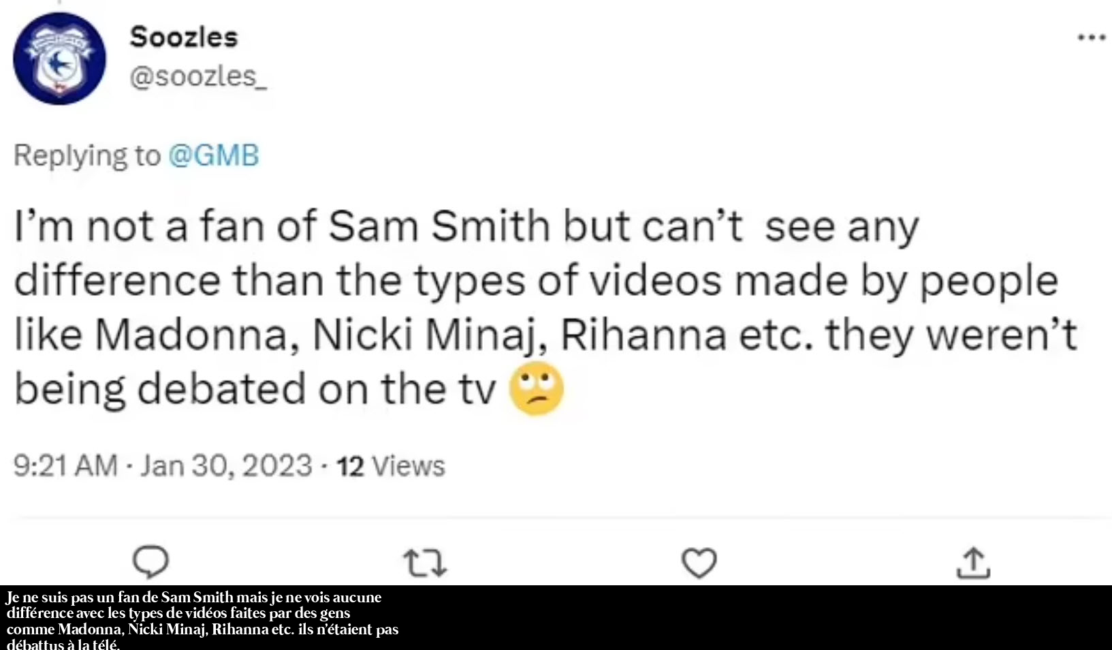Click the 9:21 AM timestamp

[x=65, y=466]
